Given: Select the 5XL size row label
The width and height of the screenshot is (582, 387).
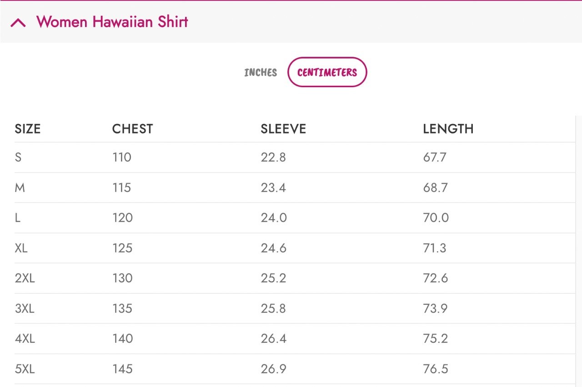Looking at the screenshot, I should [x=25, y=369].
